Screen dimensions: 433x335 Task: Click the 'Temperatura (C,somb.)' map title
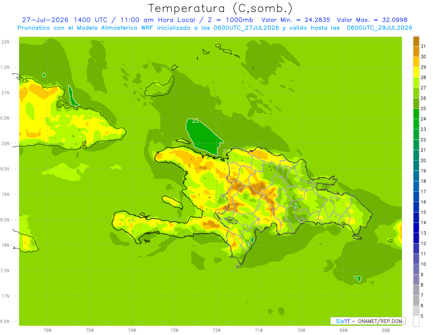click(x=220, y=8)
